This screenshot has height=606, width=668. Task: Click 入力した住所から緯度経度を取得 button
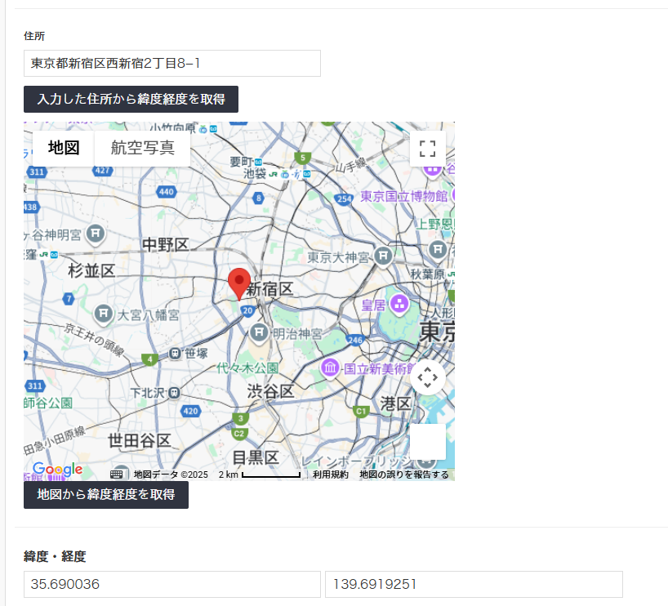tap(131, 99)
